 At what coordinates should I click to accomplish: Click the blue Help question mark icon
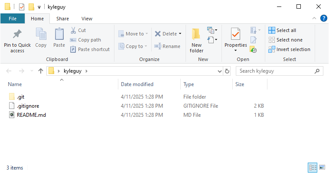coord(323,18)
